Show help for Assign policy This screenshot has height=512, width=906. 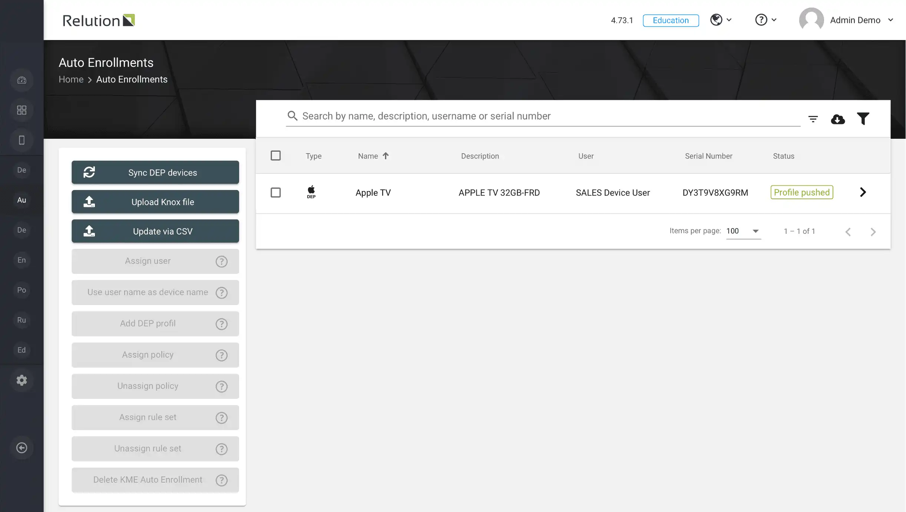point(221,355)
